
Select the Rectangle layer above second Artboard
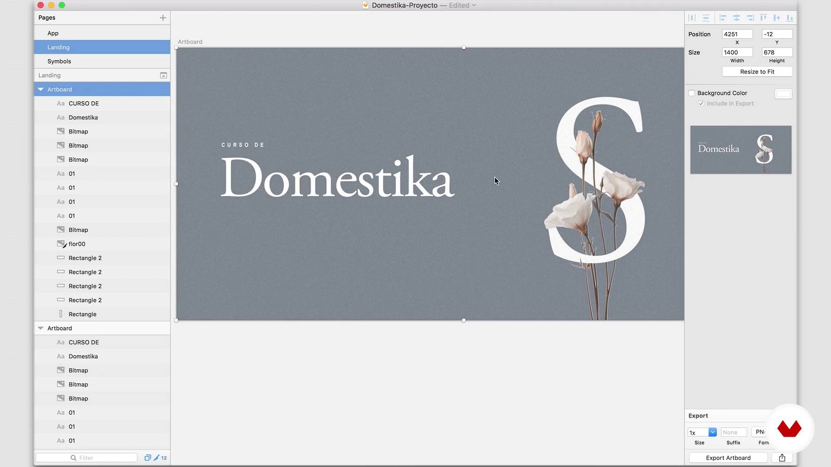[x=102, y=314]
